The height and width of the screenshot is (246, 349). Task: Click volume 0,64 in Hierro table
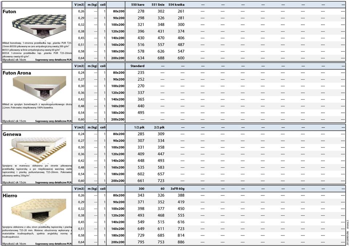coord(81,242)
